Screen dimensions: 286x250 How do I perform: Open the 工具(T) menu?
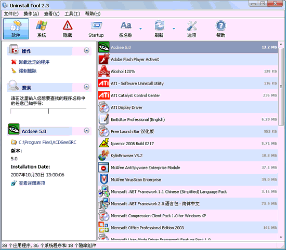click(72, 13)
